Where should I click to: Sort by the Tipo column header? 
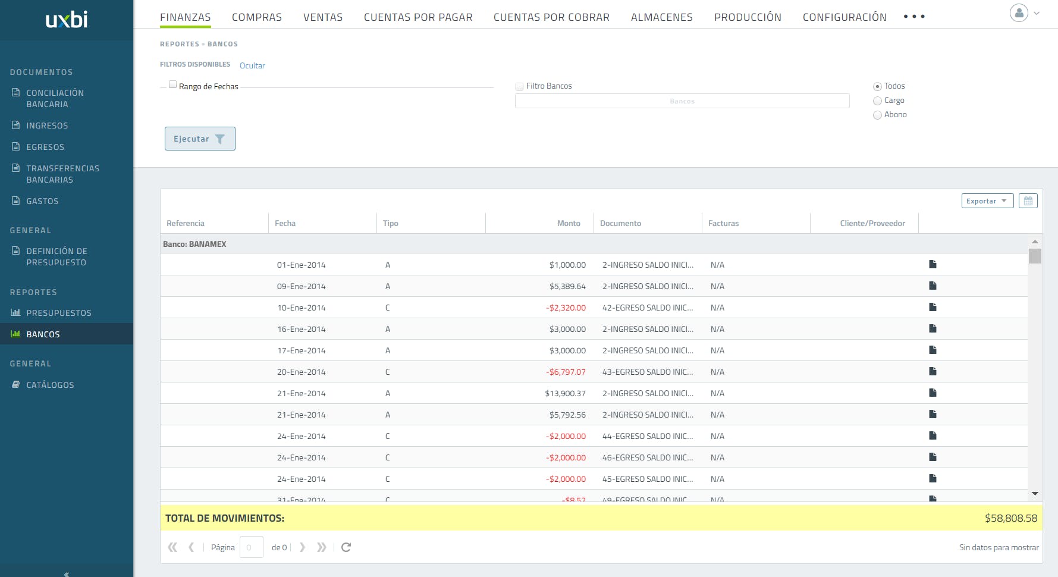(x=431, y=223)
